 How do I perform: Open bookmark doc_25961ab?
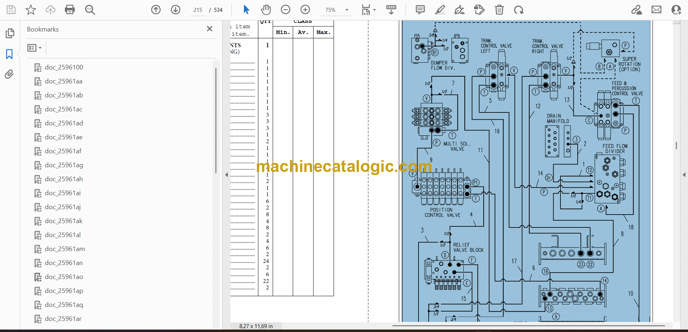tap(64, 95)
